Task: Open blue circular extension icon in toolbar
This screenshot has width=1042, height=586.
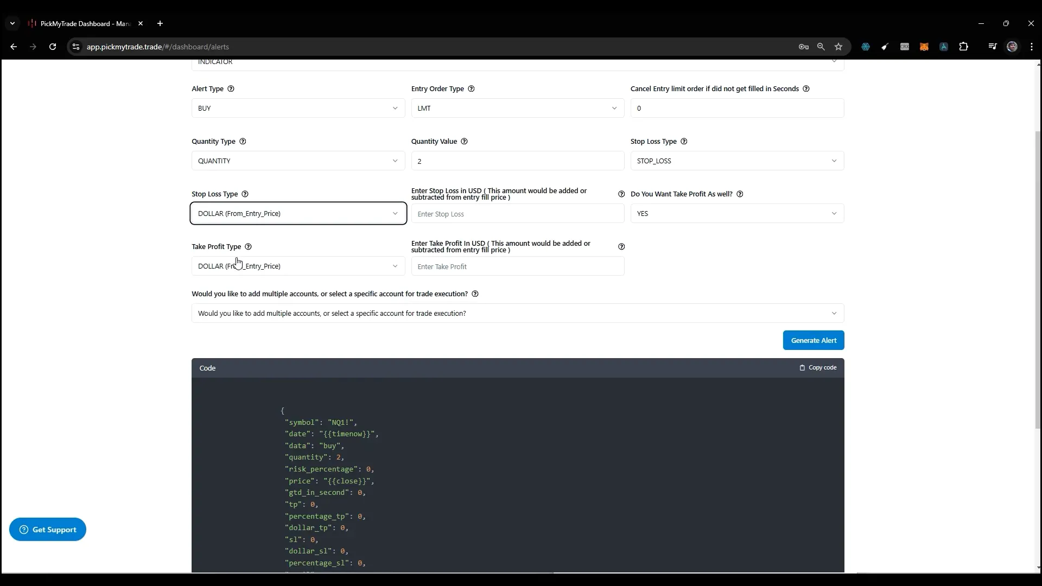Action: coord(866,47)
